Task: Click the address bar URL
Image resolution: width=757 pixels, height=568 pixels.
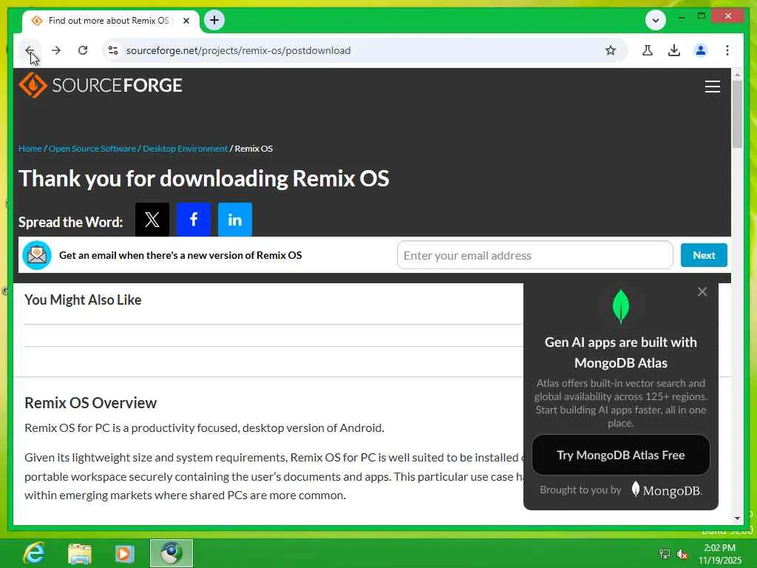Action: (x=239, y=50)
